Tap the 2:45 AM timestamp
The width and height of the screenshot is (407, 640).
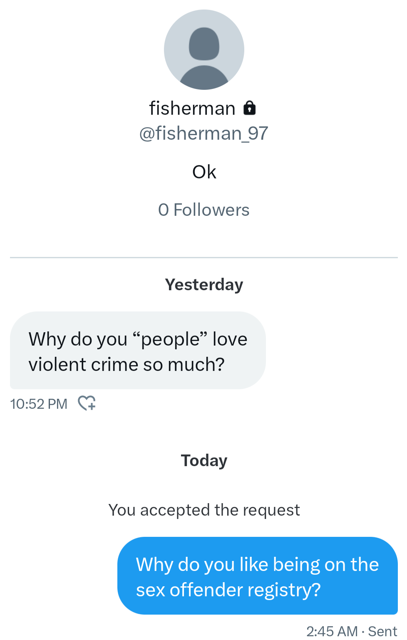(332, 631)
